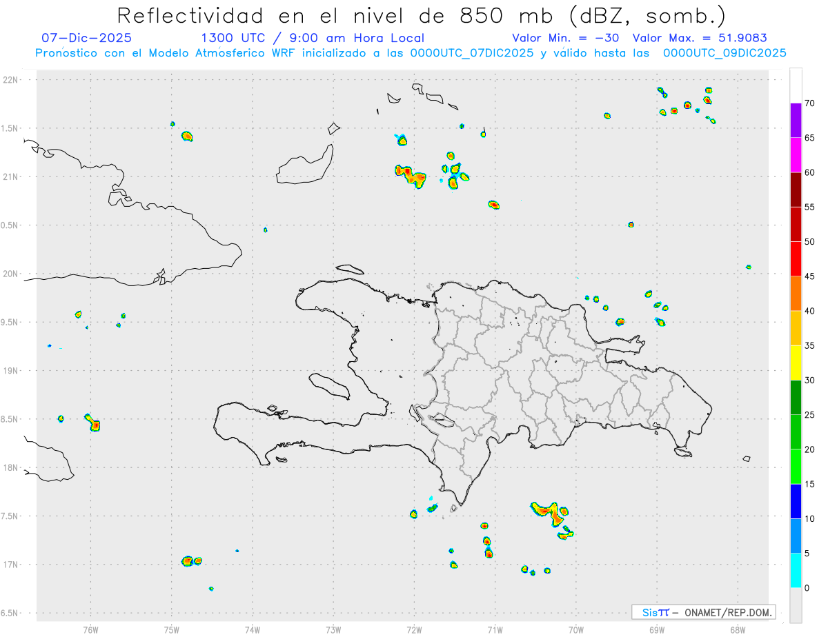Pick the blue 10–15 dBZ colorbar segment
Image resolution: width=828 pixels, height=639 pixels.
point(796,501)
